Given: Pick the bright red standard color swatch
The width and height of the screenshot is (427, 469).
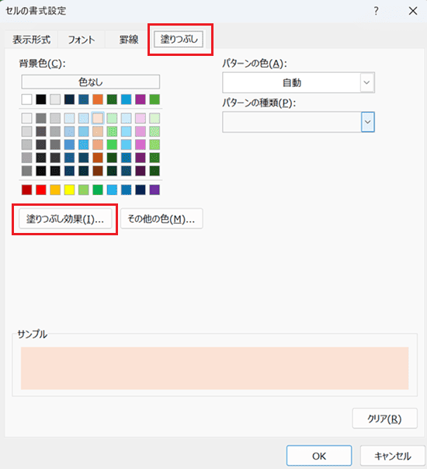Looking at the screenshot, I should (x=41, y=189).
